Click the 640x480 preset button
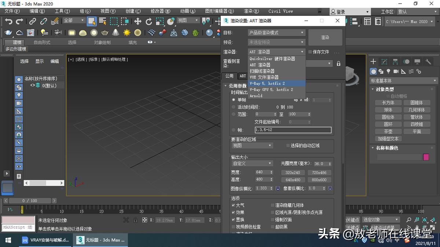The image size is (440, 247). pyautogui.click(x=293, y=180)
